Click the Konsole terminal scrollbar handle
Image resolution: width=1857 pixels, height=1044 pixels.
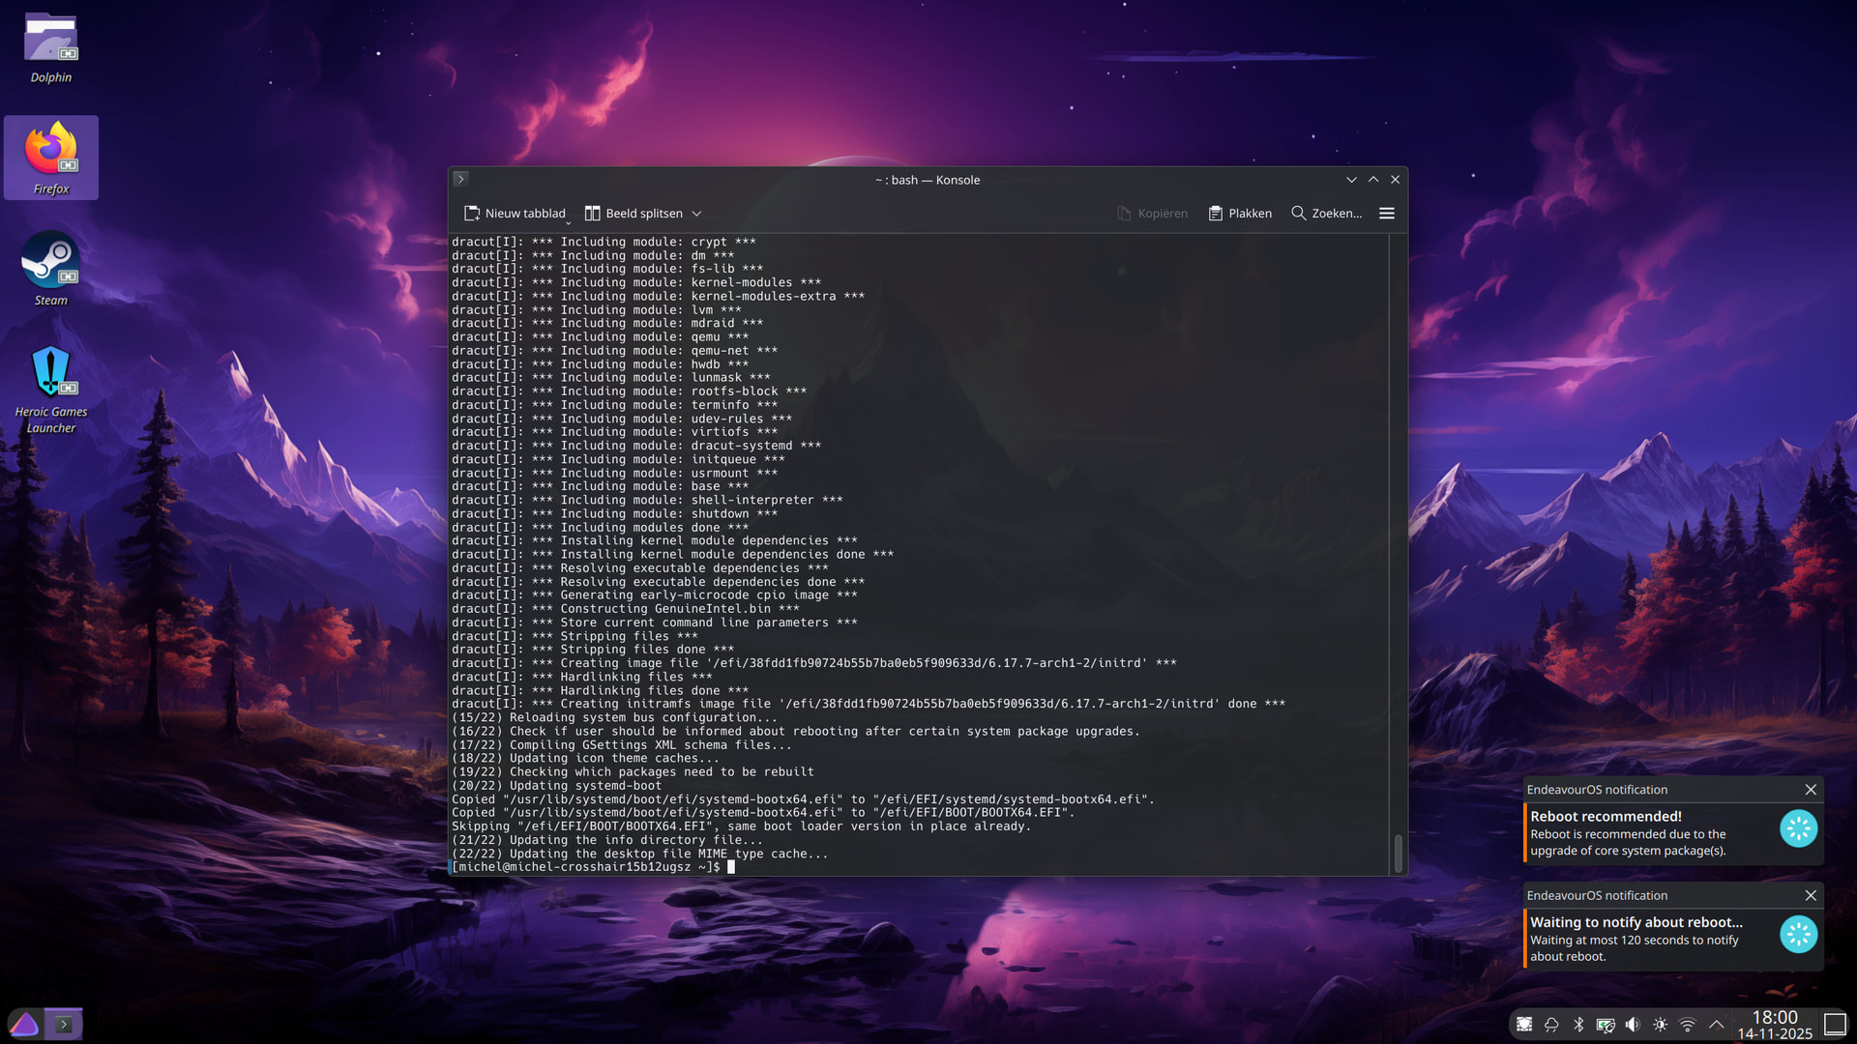[x=1398, y=853]
